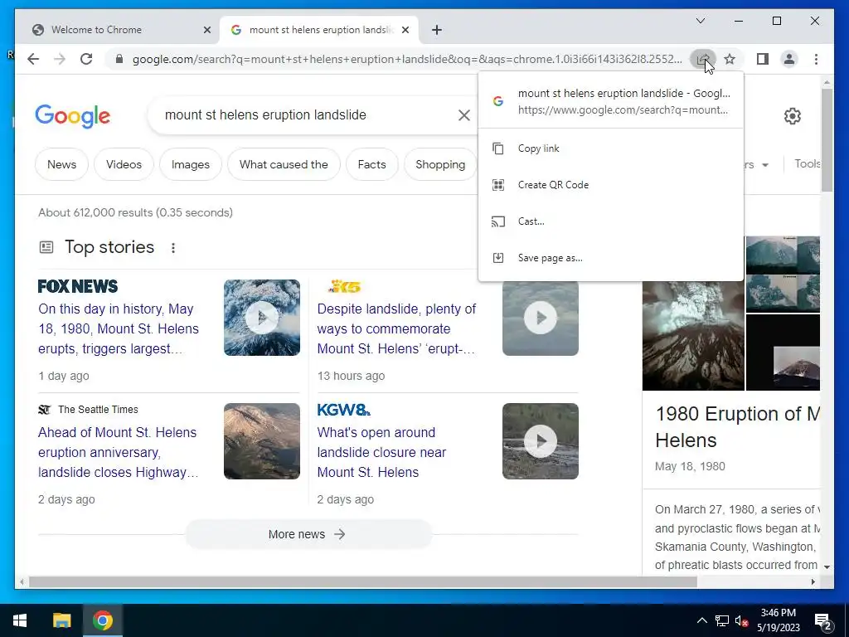Filter results by News

[61, 164]
